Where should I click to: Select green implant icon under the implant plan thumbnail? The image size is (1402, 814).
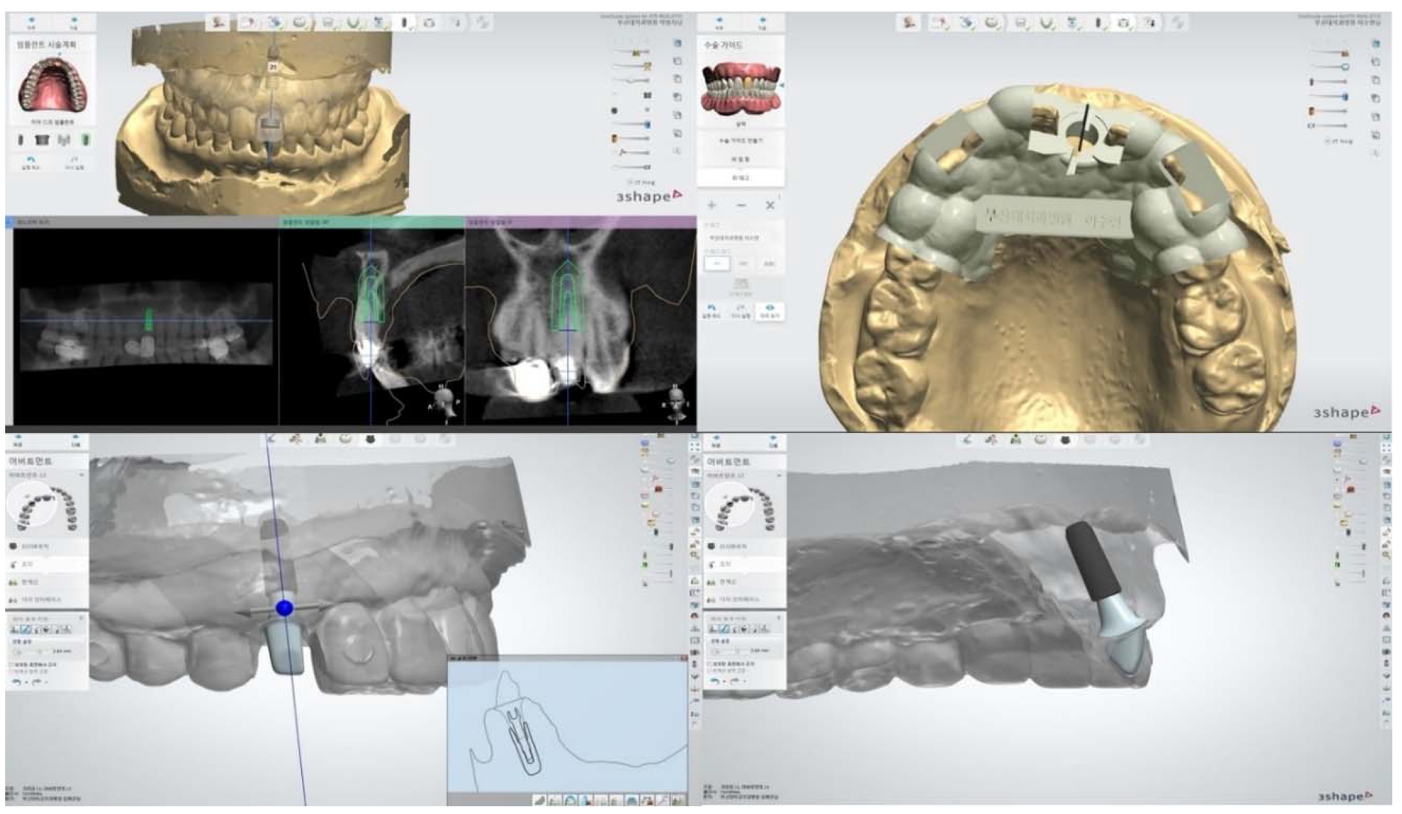point(85,139)
